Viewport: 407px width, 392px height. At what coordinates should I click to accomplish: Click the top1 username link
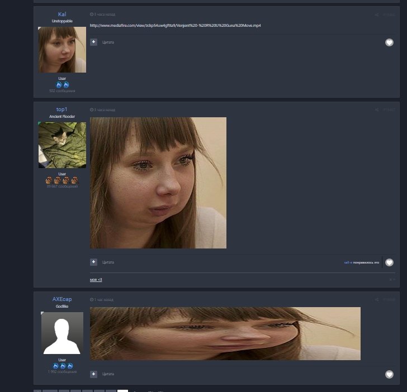62,109
